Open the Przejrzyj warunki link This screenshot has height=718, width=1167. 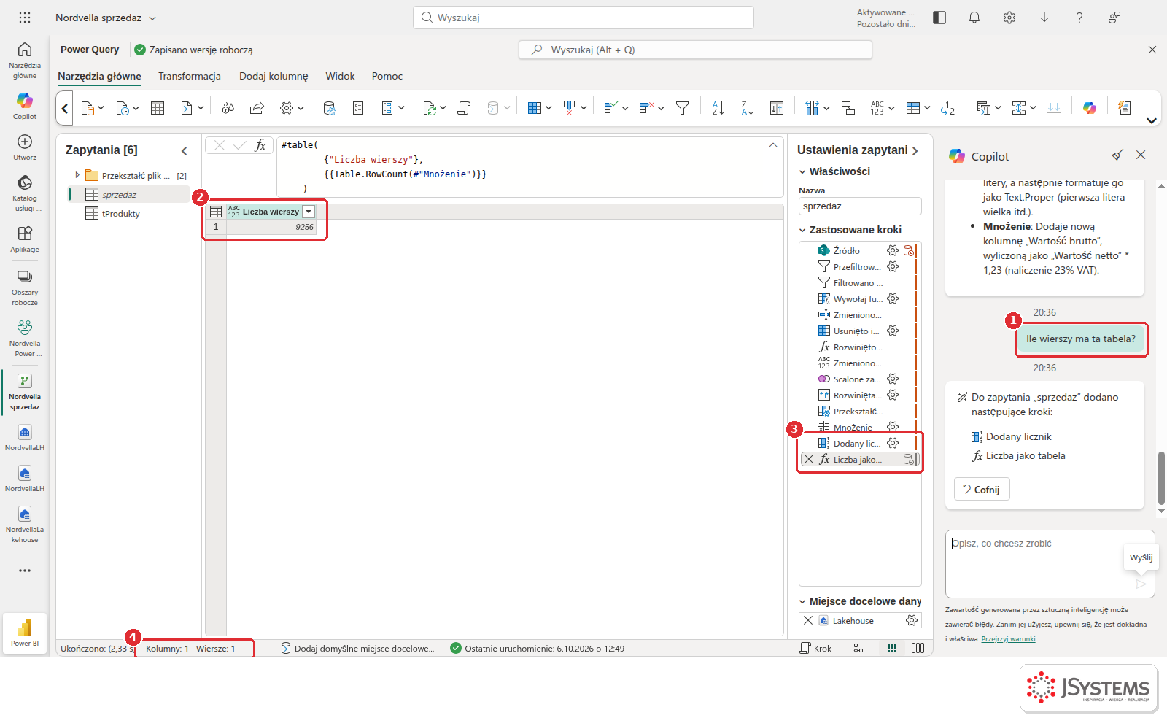(1008, 639)
